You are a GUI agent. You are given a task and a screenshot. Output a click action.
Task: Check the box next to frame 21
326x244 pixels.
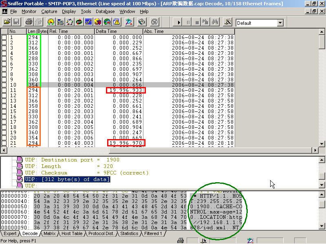tap(4, 143)
